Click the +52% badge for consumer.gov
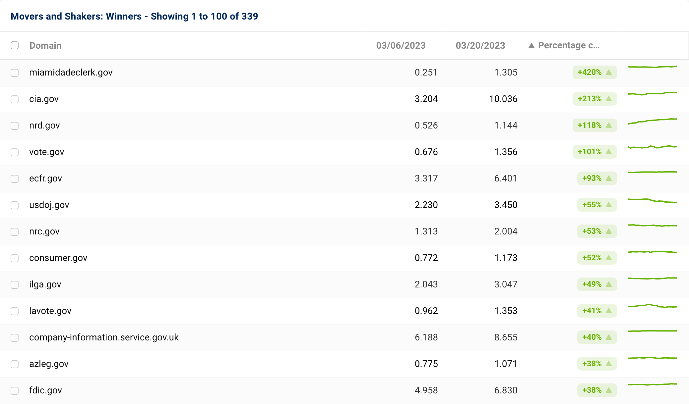 pos(597,258)
